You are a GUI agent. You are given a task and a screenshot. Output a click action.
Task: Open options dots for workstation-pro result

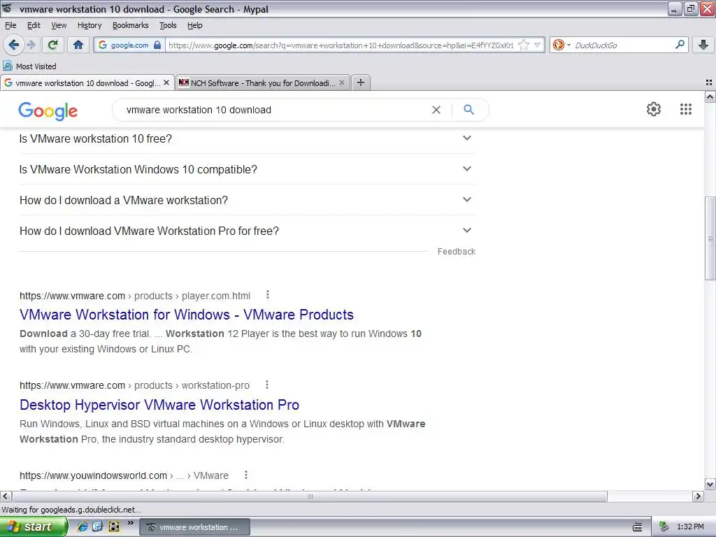click(x=267, y=385)
